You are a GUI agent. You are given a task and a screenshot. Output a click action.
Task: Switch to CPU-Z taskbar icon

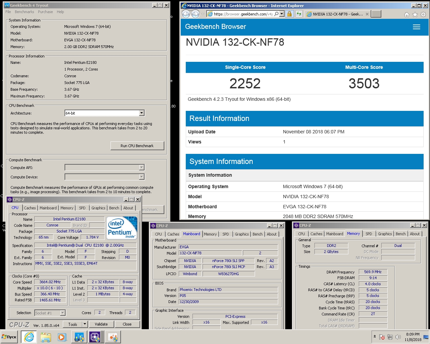[x=95, y=337]
